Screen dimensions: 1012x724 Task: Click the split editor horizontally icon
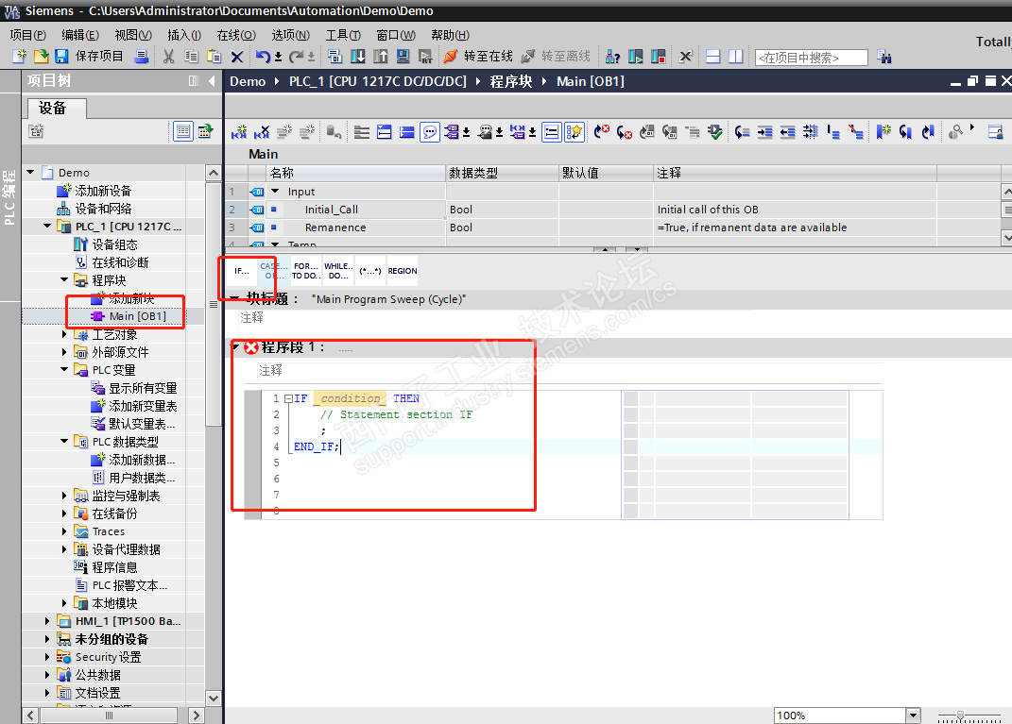(x=712, y=57)
